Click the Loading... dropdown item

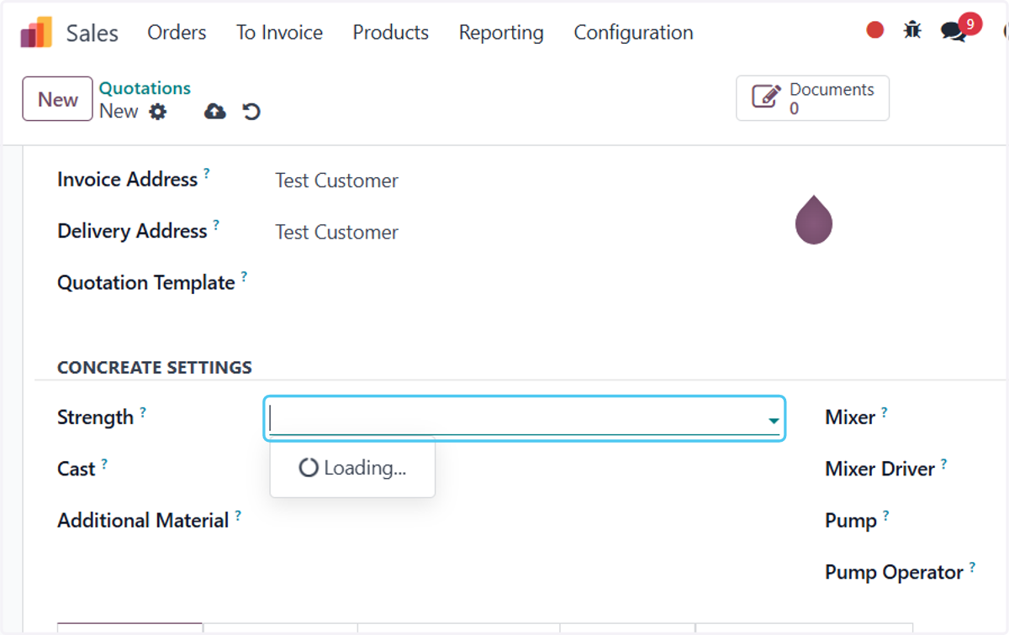tap(352, 468)
